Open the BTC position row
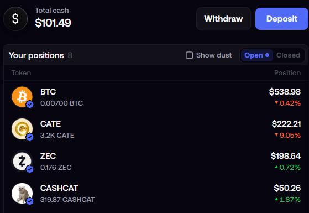 click(x=156, y=97)
